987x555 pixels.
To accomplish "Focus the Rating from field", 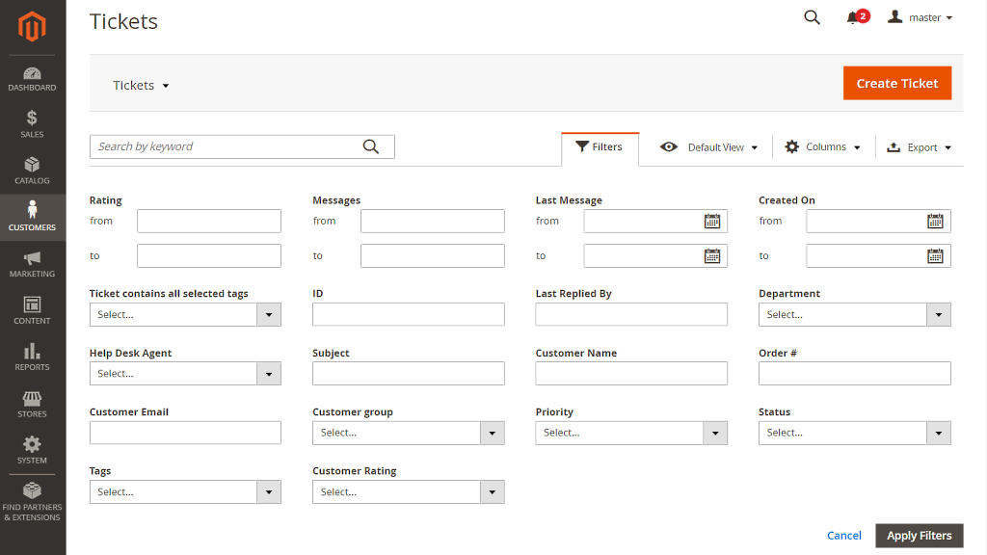I will click(209, 221).
